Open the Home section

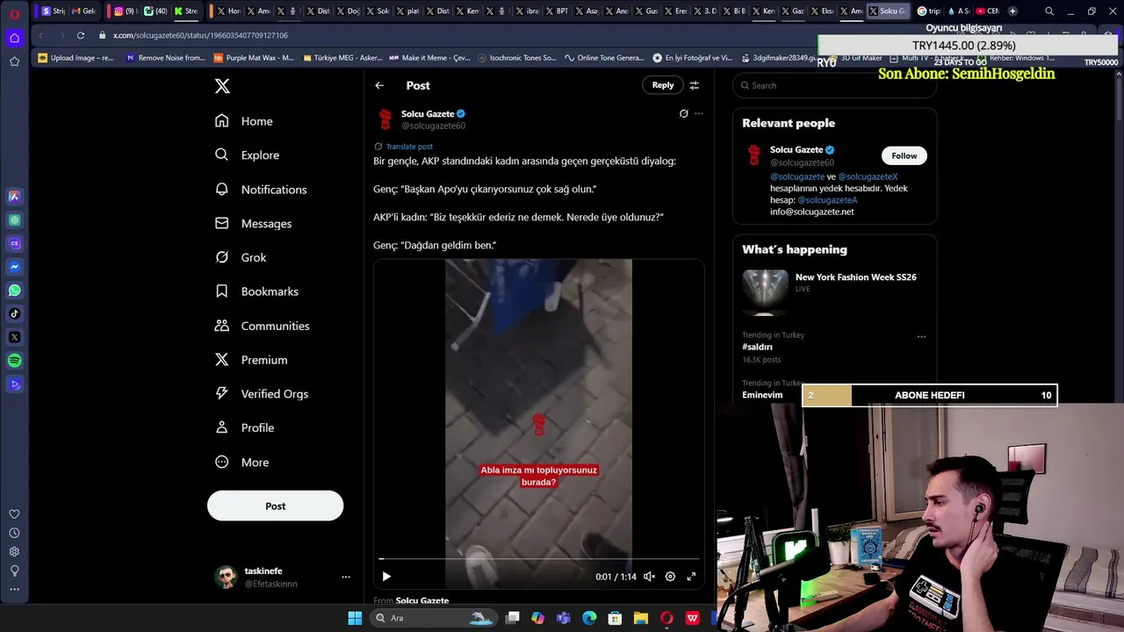[x=244, y=121]
